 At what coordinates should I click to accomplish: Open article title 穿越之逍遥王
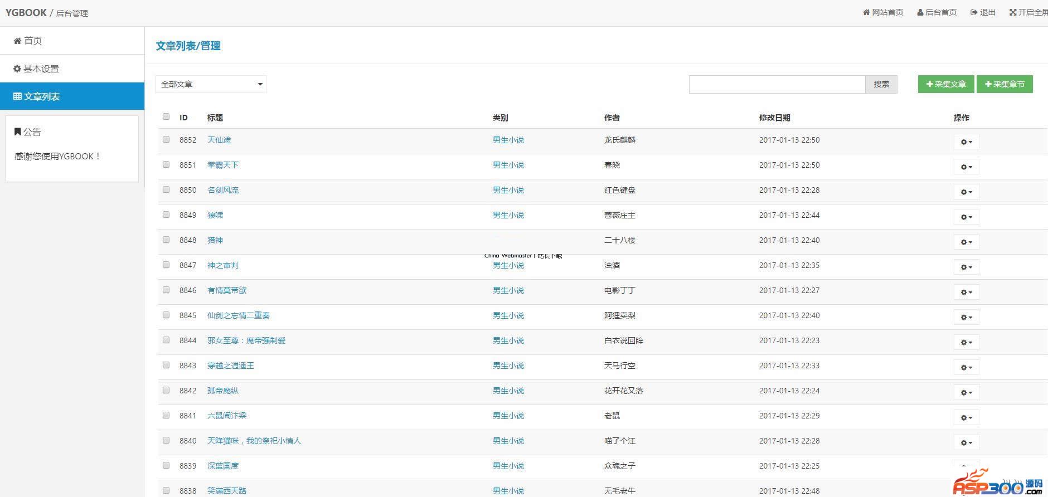(231, 366)
